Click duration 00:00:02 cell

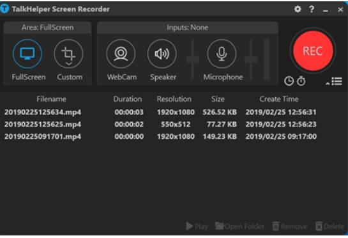click(x=129, y=124)
